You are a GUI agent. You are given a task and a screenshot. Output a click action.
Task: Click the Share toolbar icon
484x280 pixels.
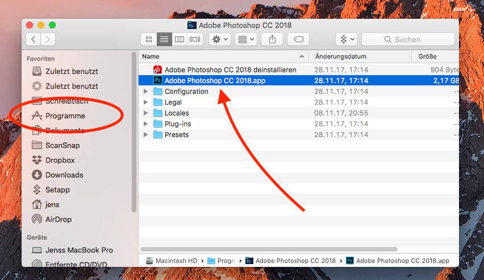point(272,39)
